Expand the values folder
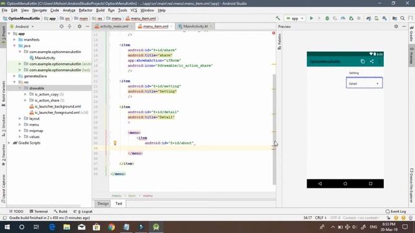Image resolution: width=415 pixels, height=233 pixels. click(x=20, y=137)
